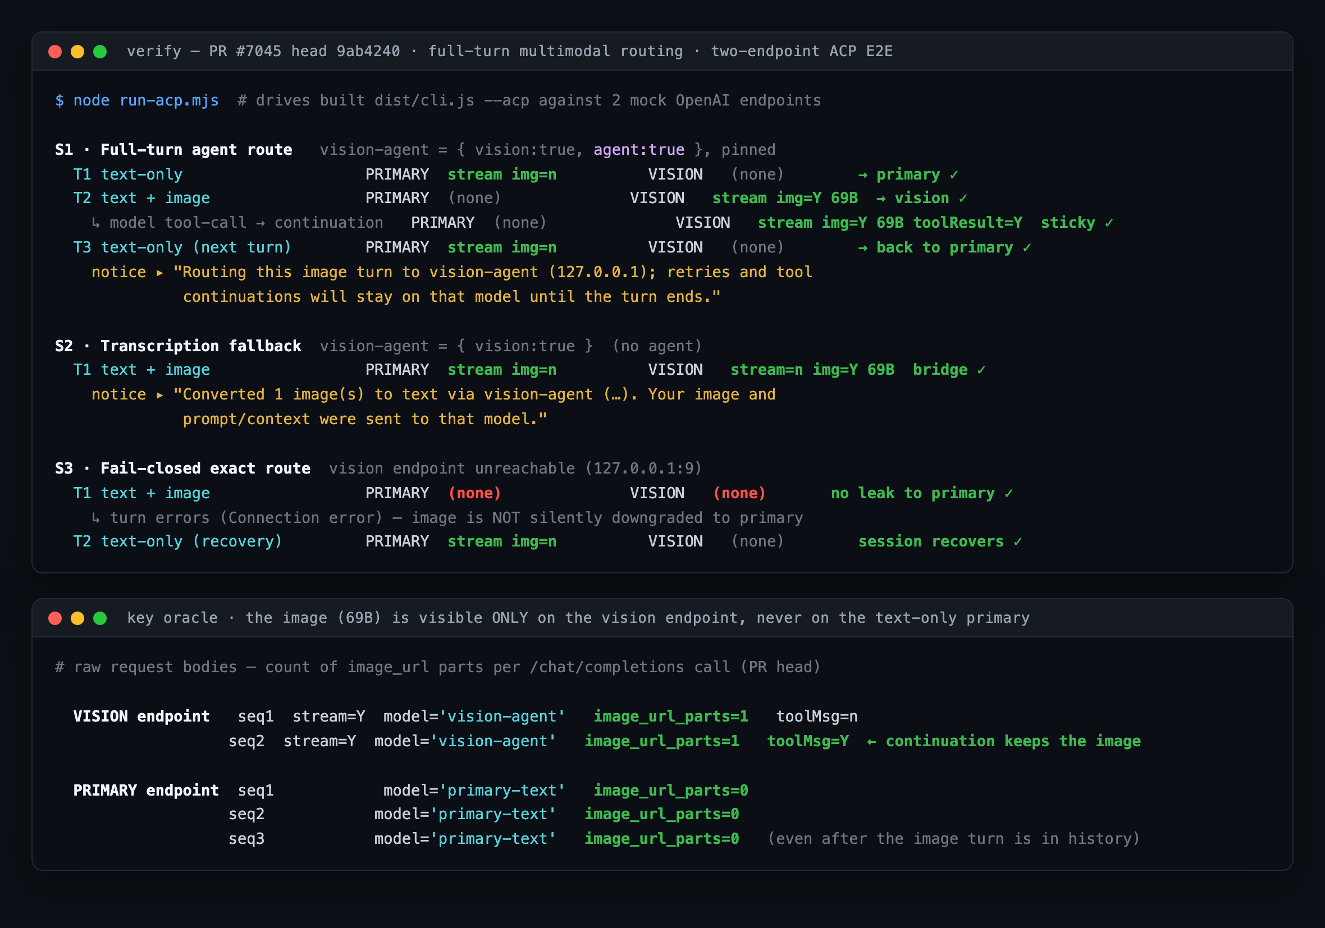Click 'T2 text-only (recovery)'
The height and width of the screenshot is (928, 1325).
[x=178, y=541]
